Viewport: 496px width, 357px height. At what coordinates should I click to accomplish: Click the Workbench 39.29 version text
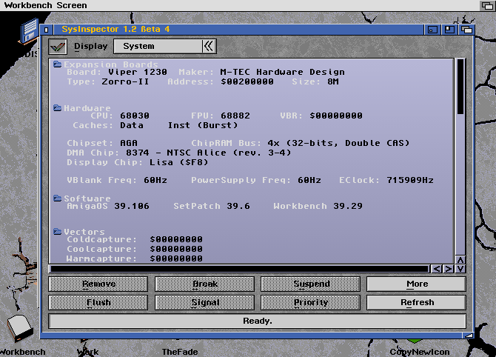click(x=318, y=207)
